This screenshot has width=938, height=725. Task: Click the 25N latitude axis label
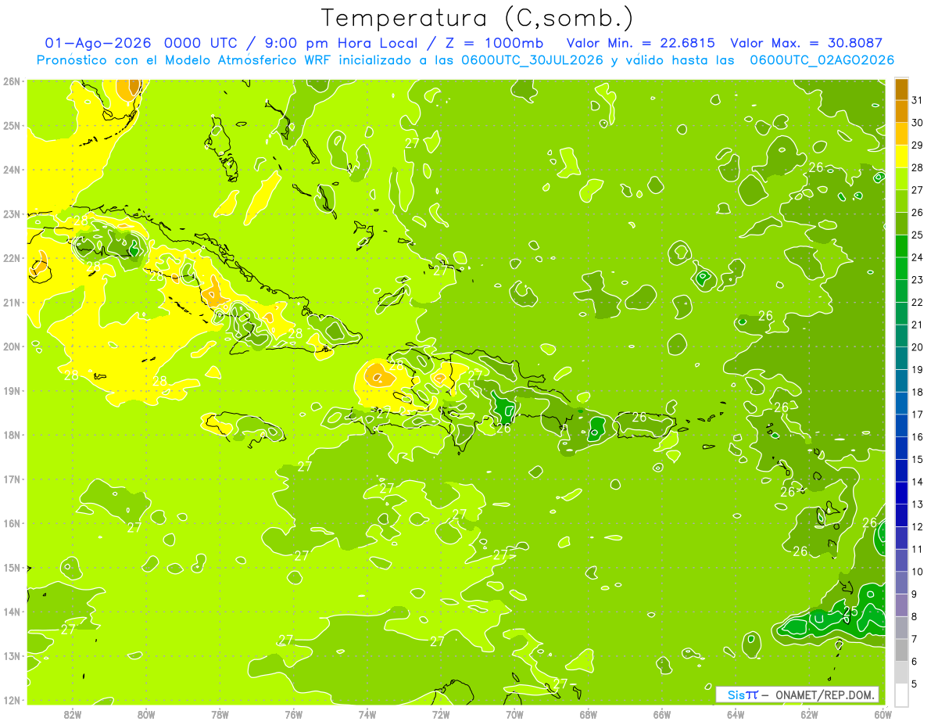click(x=12, y=125)
